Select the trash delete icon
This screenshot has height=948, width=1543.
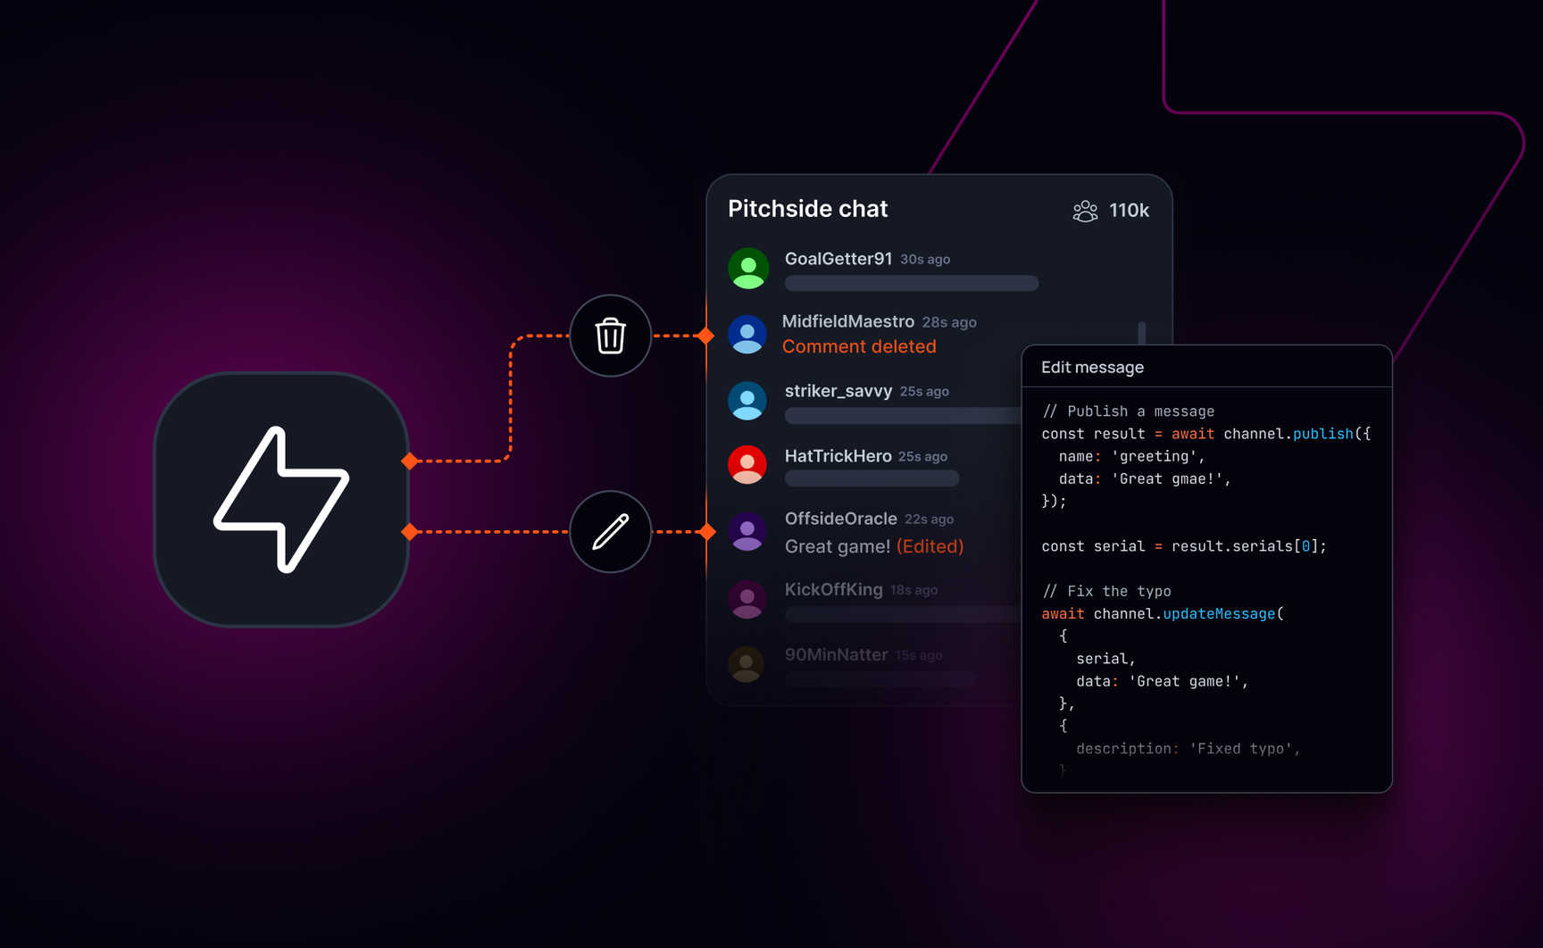(x=611, y=337)
